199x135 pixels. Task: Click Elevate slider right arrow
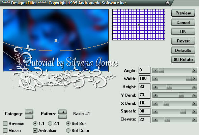click(x=194, y=120)
